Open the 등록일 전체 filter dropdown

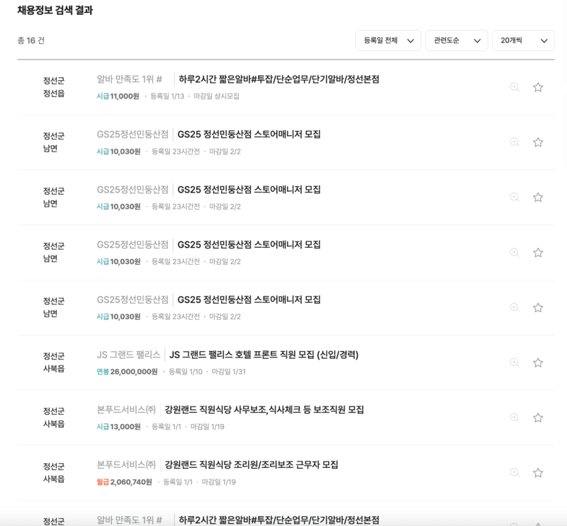[388, 40]
